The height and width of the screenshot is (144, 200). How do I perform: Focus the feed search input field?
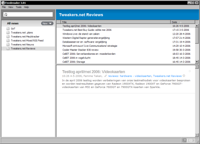[28, 14]
